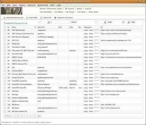
Task: Open the File menu
Action: [x=3, y=5]
